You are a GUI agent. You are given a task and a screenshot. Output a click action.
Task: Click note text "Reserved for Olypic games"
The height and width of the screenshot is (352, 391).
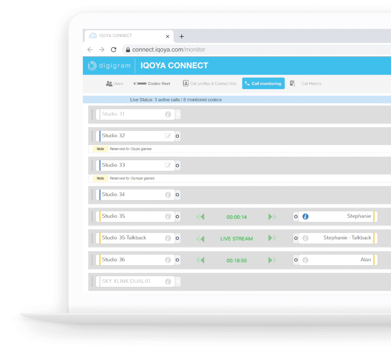[131, 149]
